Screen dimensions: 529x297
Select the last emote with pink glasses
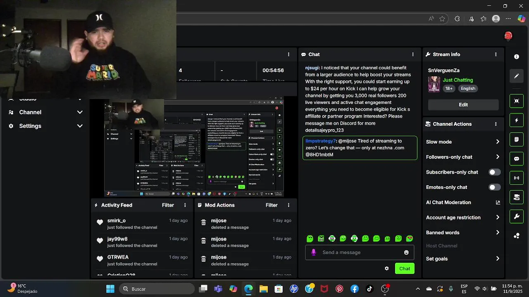[410, 238]
